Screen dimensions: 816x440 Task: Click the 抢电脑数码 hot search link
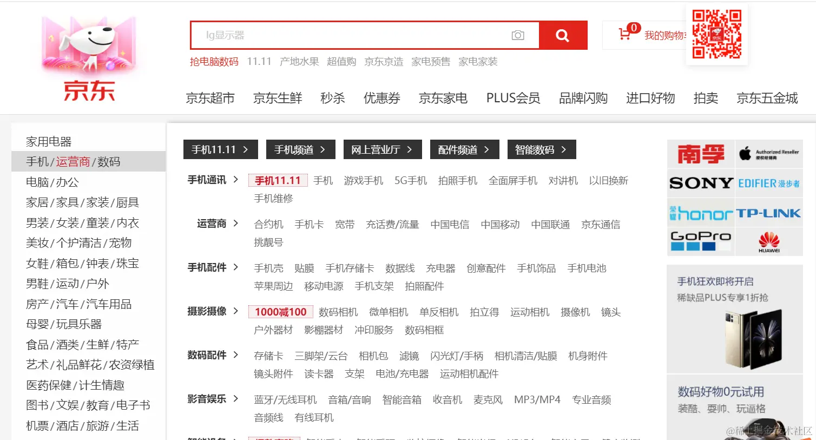214,62
